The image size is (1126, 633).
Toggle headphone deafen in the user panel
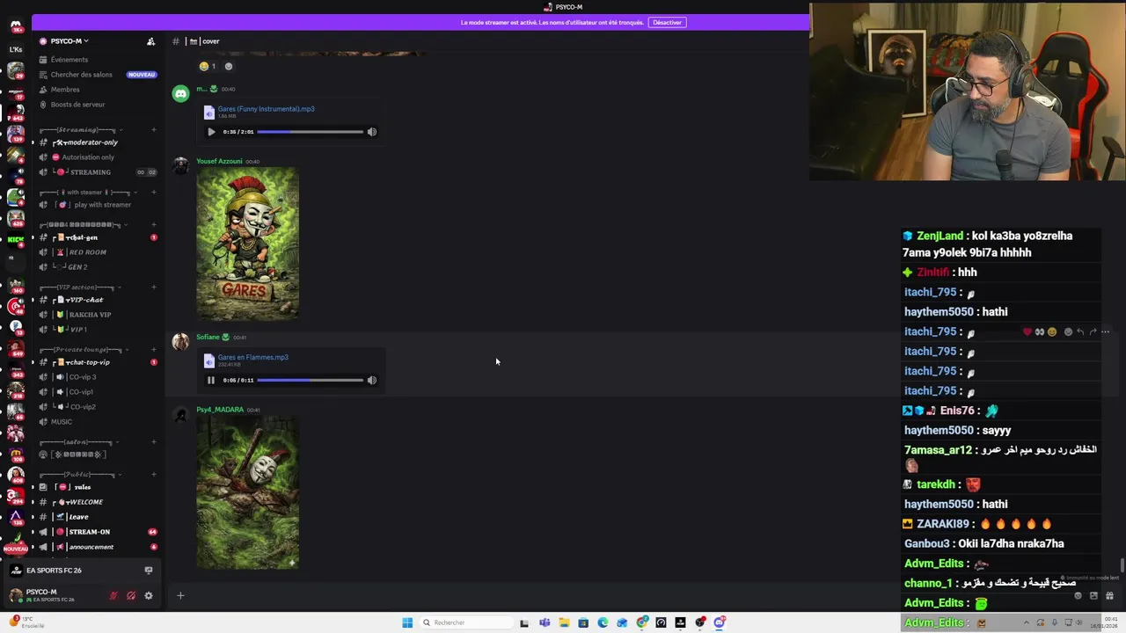(x=131, y=595)
